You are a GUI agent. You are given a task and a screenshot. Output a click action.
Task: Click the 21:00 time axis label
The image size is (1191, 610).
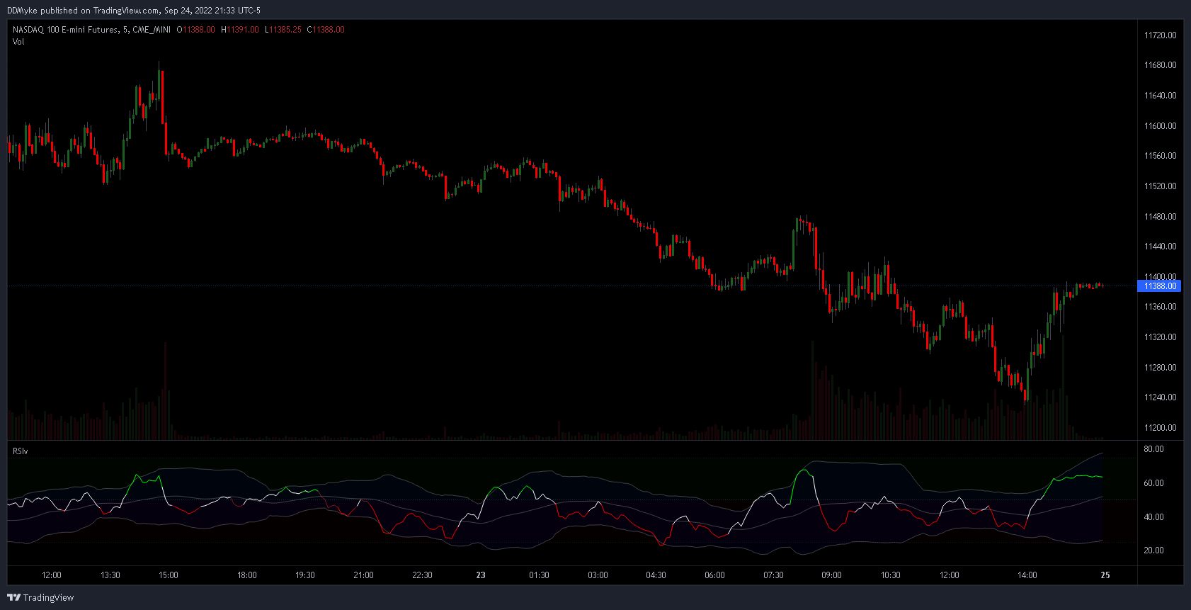pos(364,575)
